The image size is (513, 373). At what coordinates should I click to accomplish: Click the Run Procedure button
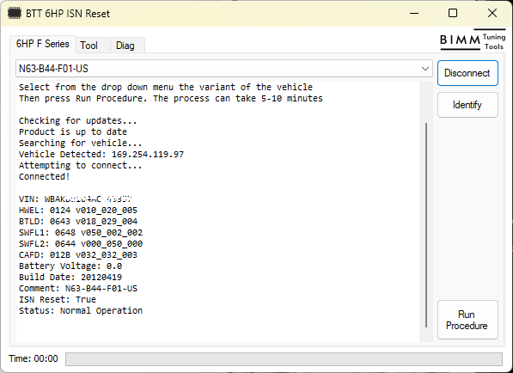pyautogui.click(x=467, y=320)
